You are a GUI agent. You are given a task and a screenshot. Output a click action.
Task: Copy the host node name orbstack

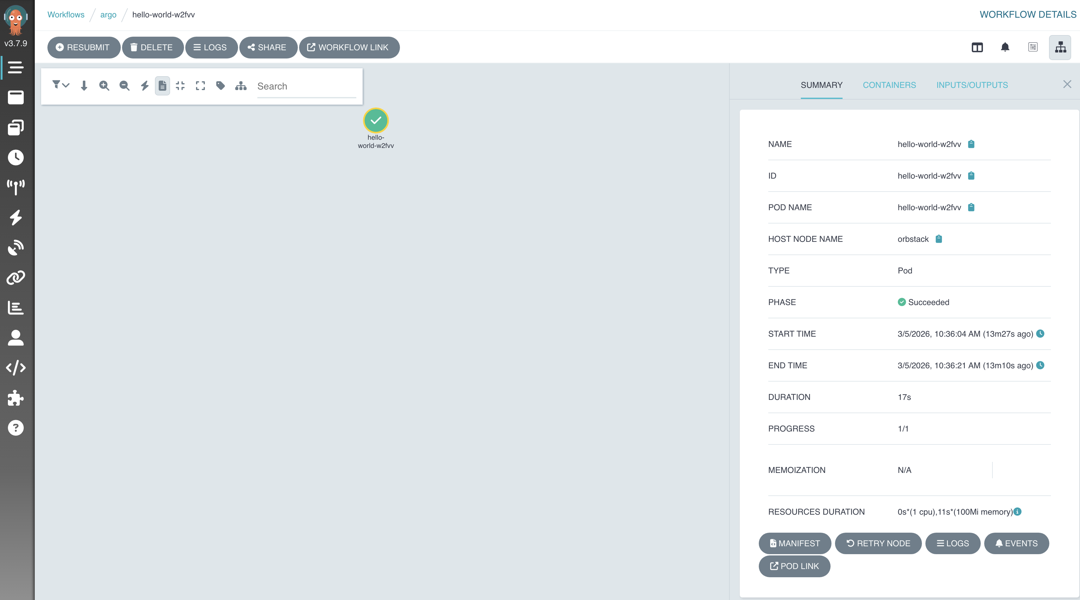939,239
